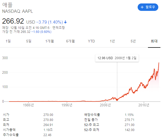Click the plus icon in 팔로우 button
Screen dimensions: 162x139
[142, 7]
